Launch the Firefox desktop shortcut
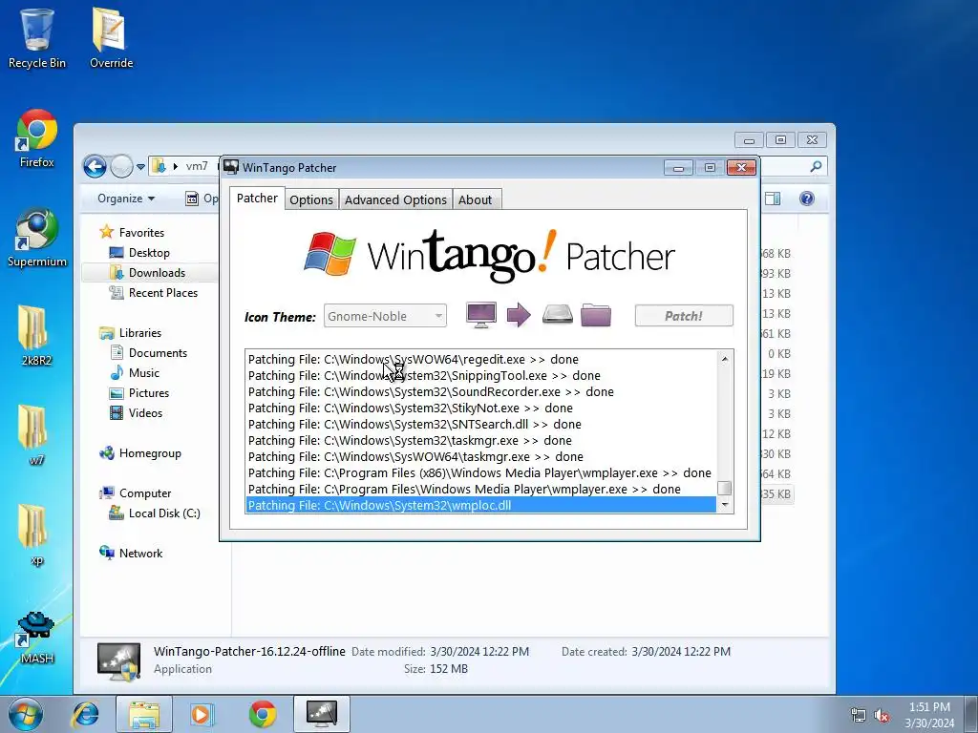The image size is (978, 733). coord(37,138)
